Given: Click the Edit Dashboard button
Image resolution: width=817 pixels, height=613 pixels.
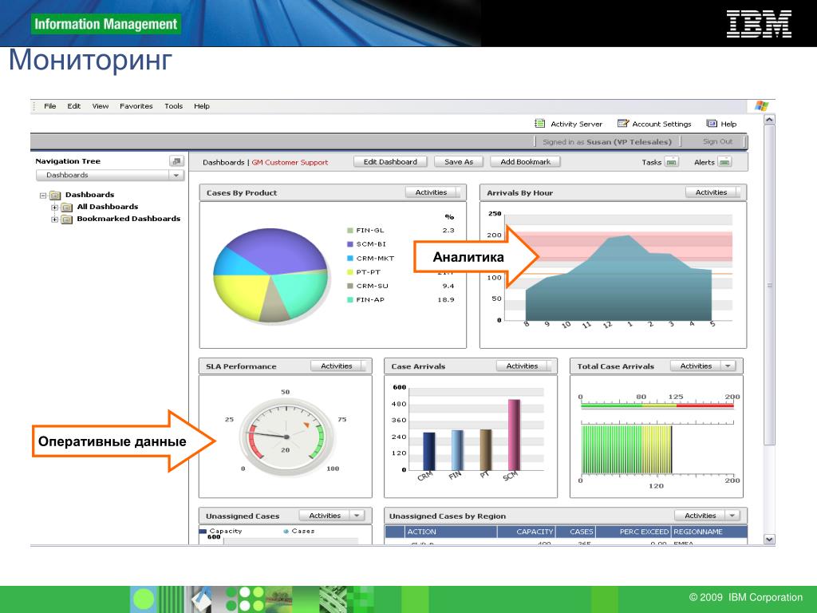Looking at the screenshot, I should click(390, 161).
